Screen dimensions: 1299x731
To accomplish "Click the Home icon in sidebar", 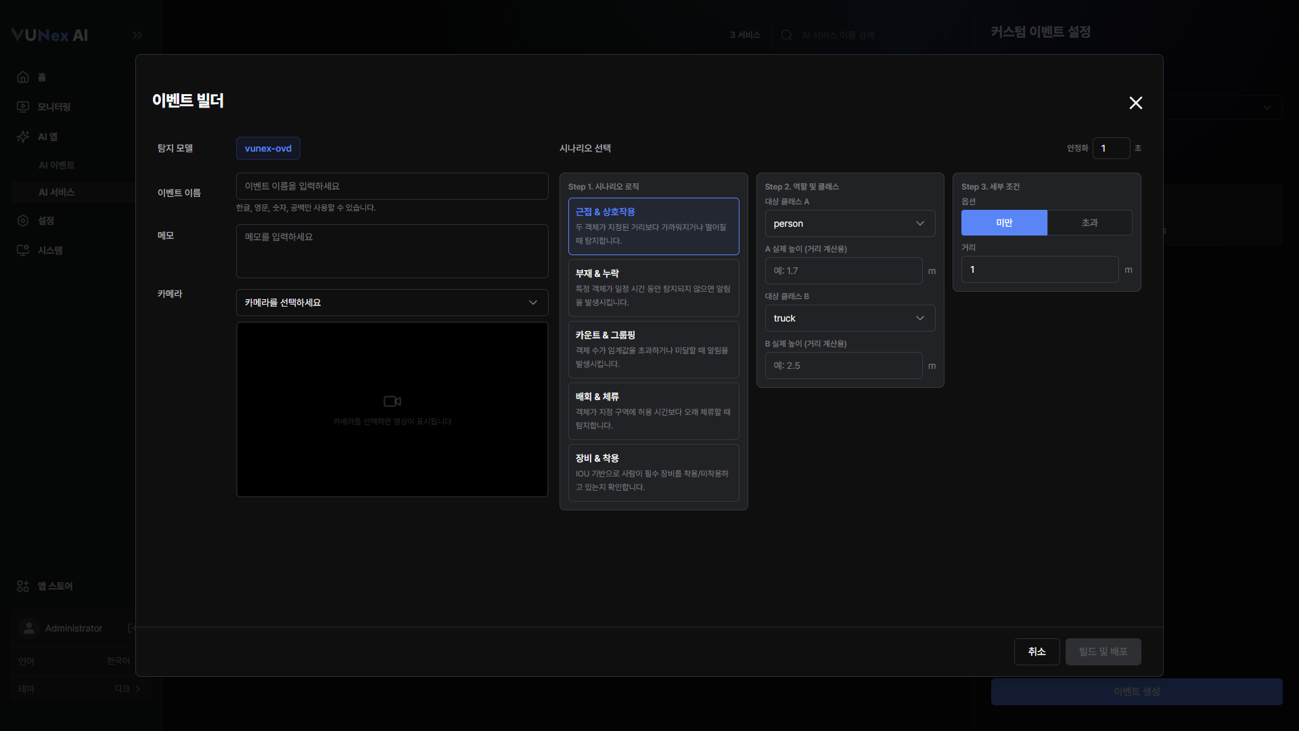I will coord(23,77).
